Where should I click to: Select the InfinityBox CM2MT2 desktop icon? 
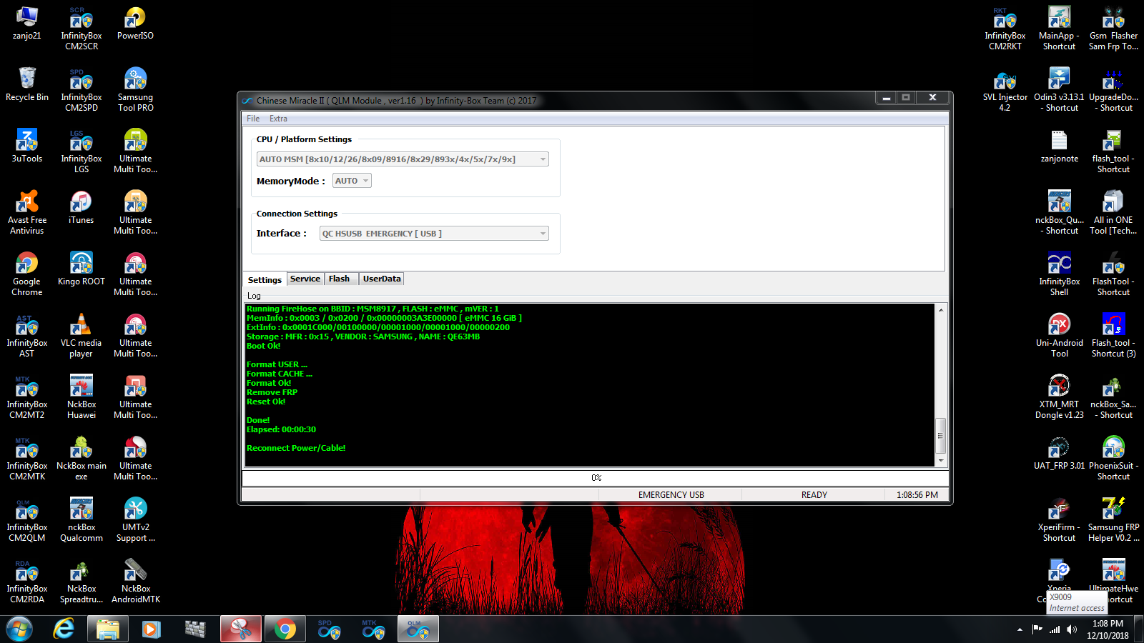click(x=27, y=397)
